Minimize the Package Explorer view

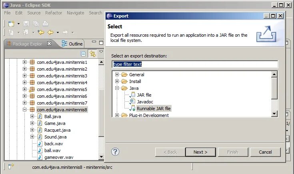(x=94, y=42)
